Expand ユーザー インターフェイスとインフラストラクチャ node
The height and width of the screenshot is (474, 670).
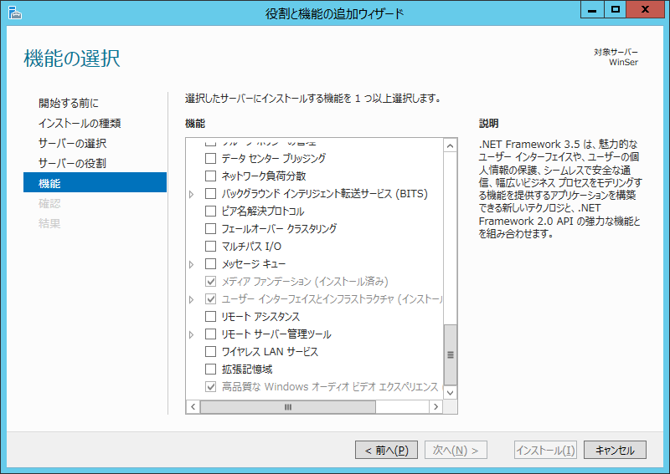click(192, 299)
